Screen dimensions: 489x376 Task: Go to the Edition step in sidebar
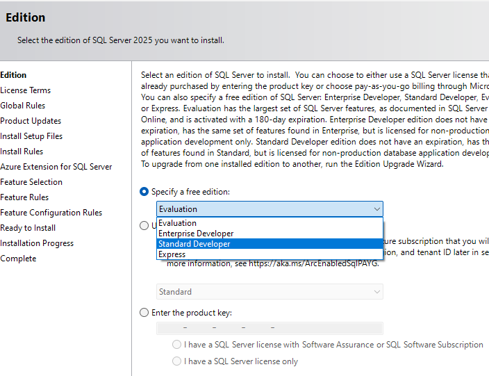point(13,75)
